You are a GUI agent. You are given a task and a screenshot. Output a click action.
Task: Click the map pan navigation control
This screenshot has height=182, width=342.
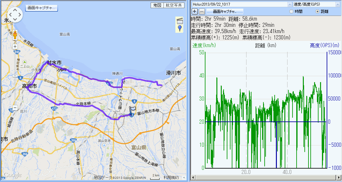15,14
